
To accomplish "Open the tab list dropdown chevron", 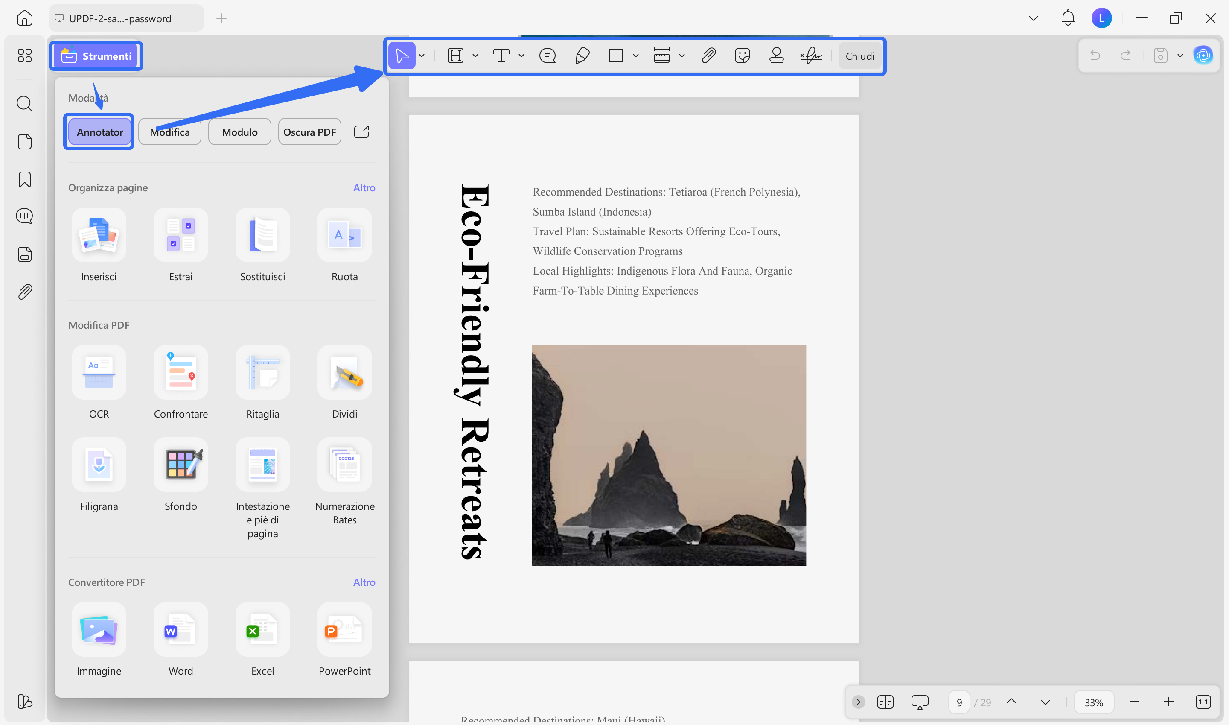I will coord(1033,18).
